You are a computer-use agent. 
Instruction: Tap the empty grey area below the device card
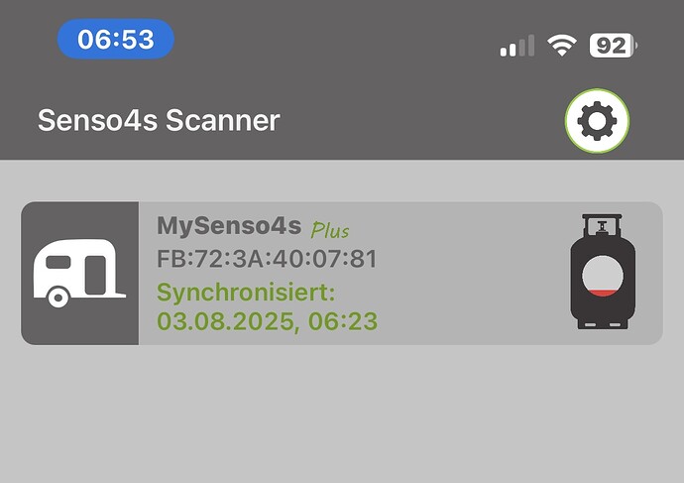(x=342, y=417)
